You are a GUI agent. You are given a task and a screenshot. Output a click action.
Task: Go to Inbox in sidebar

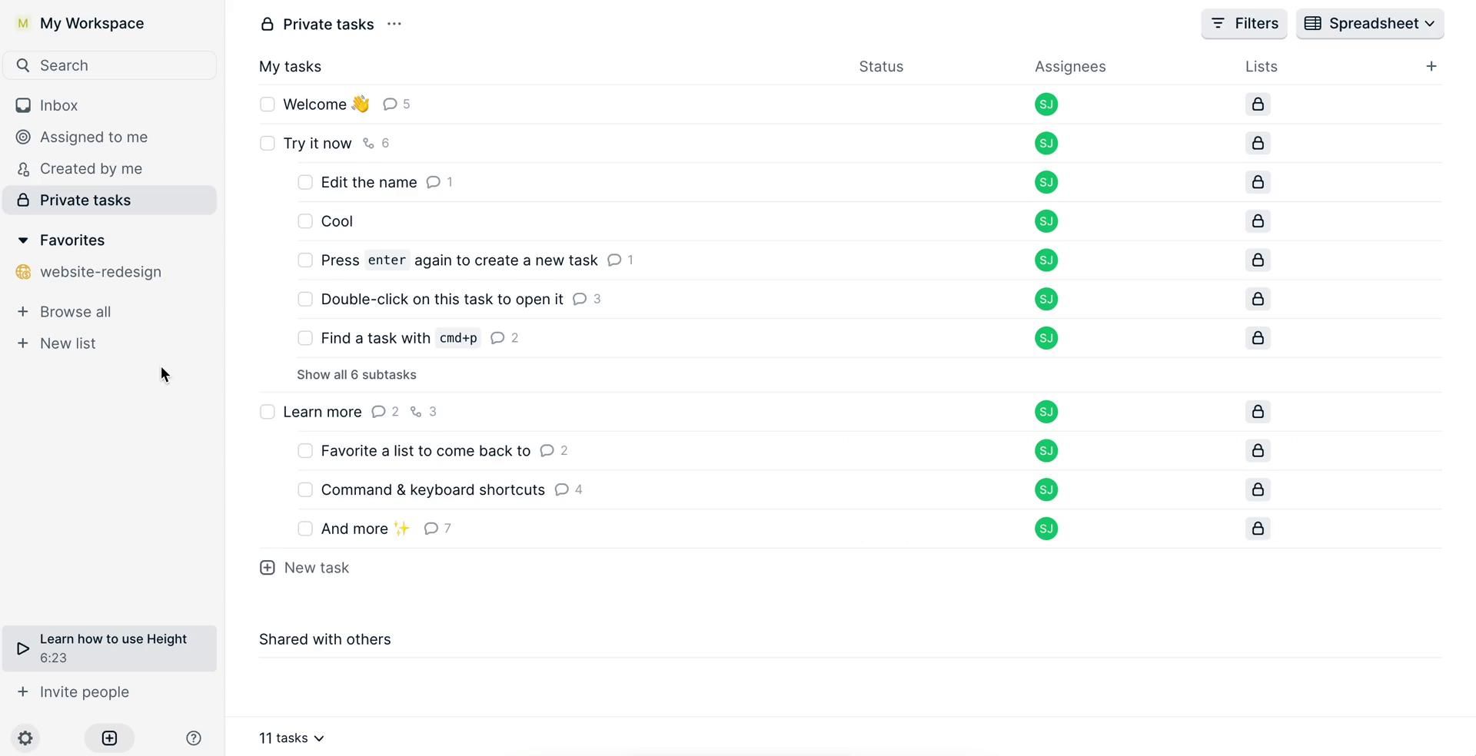click(x=58, y=105)
